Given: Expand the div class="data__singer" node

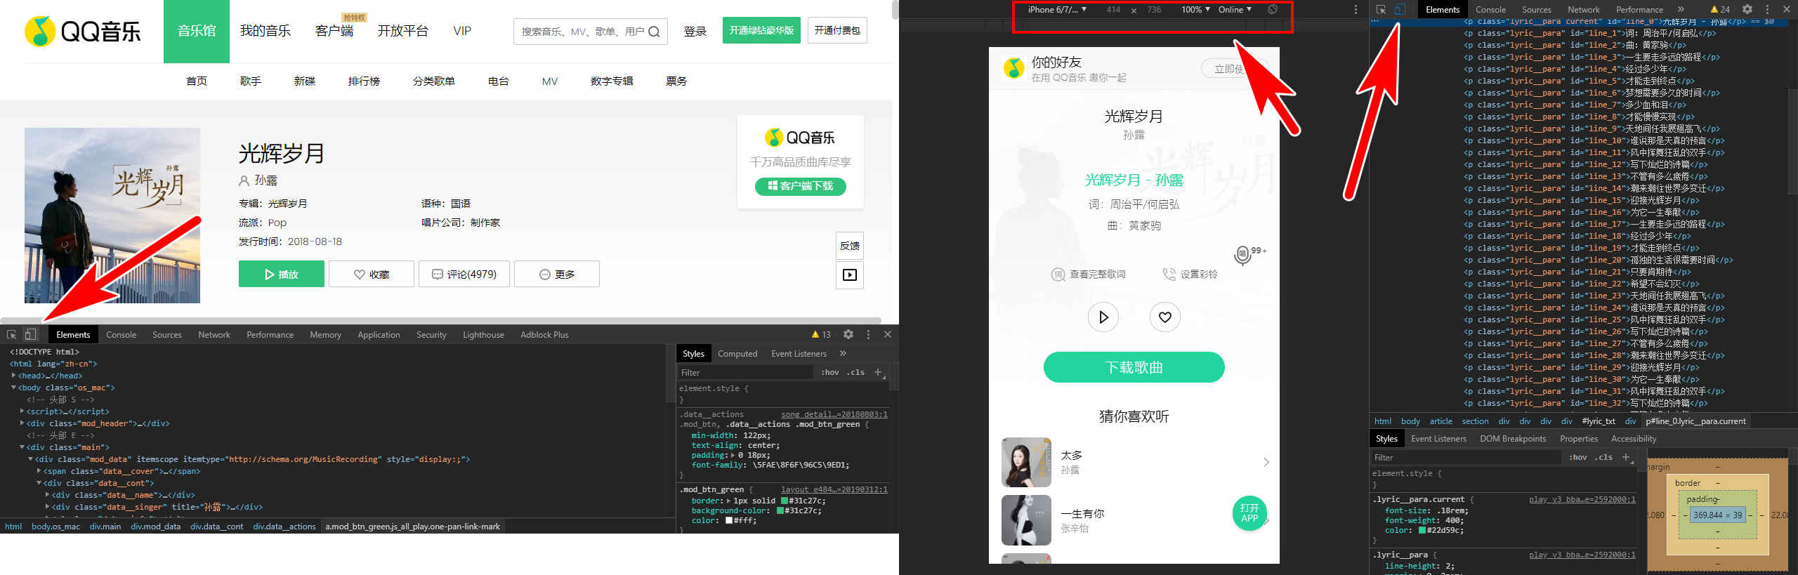Looking at the screenshot, I should (48, 507).
